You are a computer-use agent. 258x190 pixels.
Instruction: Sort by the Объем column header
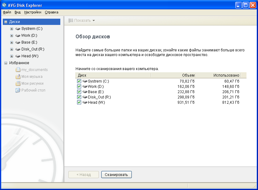point(173,75)
